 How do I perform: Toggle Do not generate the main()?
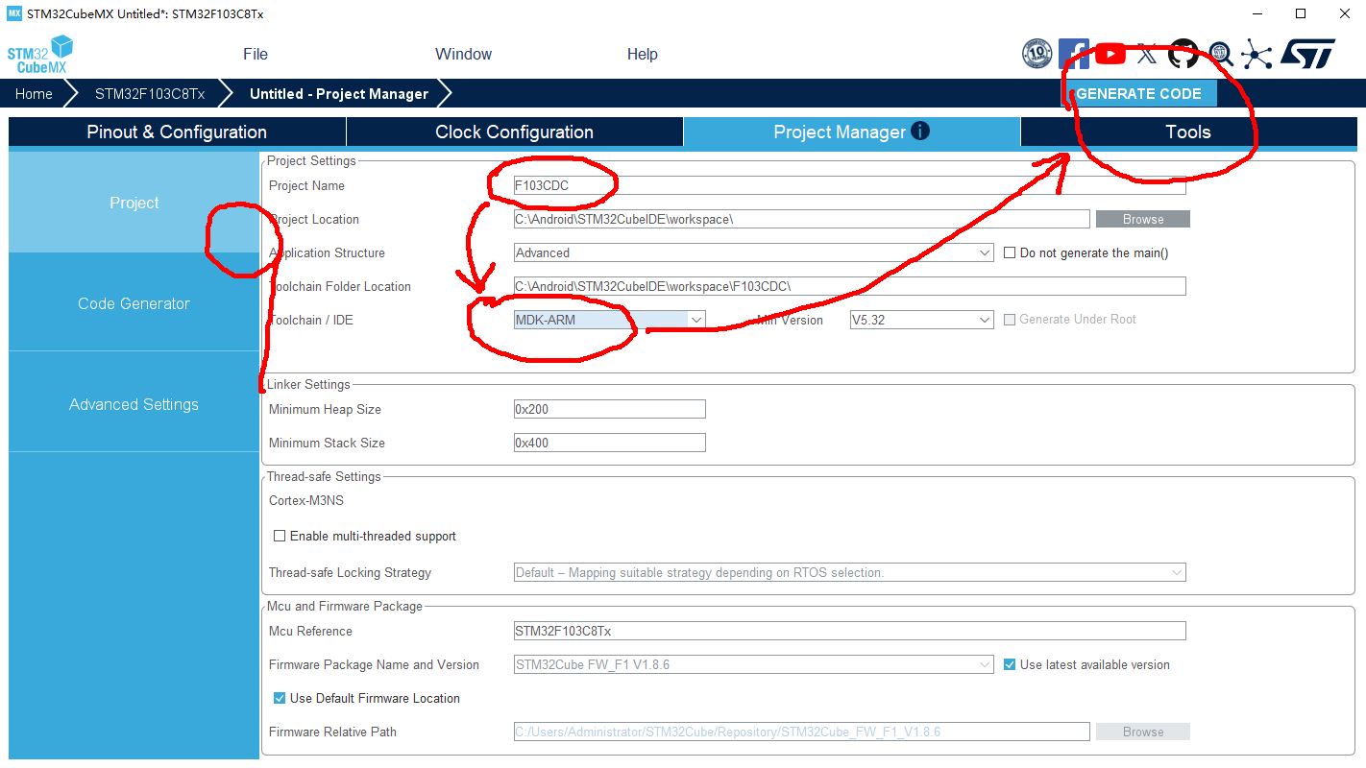click(x=1010, y=252)
